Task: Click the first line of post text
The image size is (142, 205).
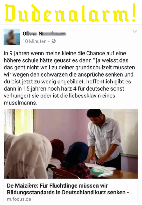Action: pos(65,53)
